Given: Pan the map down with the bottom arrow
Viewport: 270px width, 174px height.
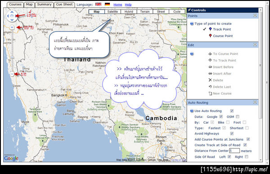Looking at the screenshot, I should [12, 20].
